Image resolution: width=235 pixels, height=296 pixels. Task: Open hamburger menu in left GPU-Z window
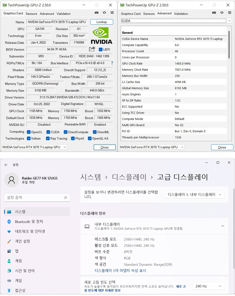(x=112, y=13)
